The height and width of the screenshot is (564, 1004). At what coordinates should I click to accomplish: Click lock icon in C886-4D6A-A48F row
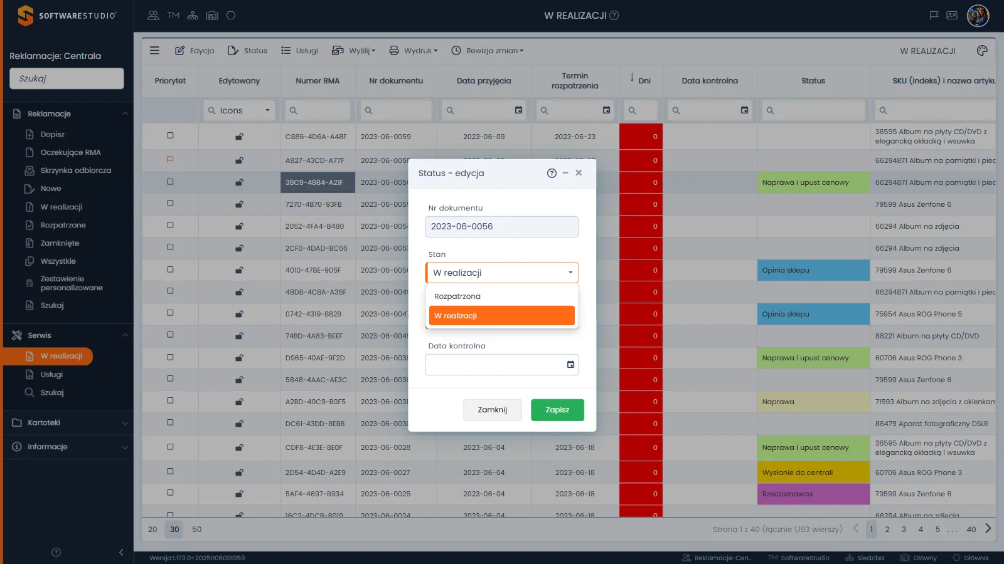[239, 137]
